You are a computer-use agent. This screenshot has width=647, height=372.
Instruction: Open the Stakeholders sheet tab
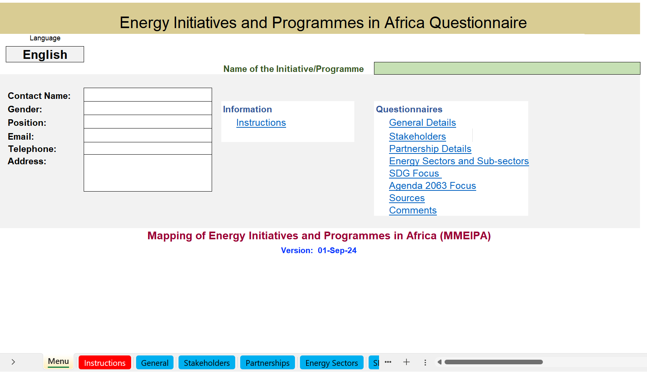pos(207,363)
